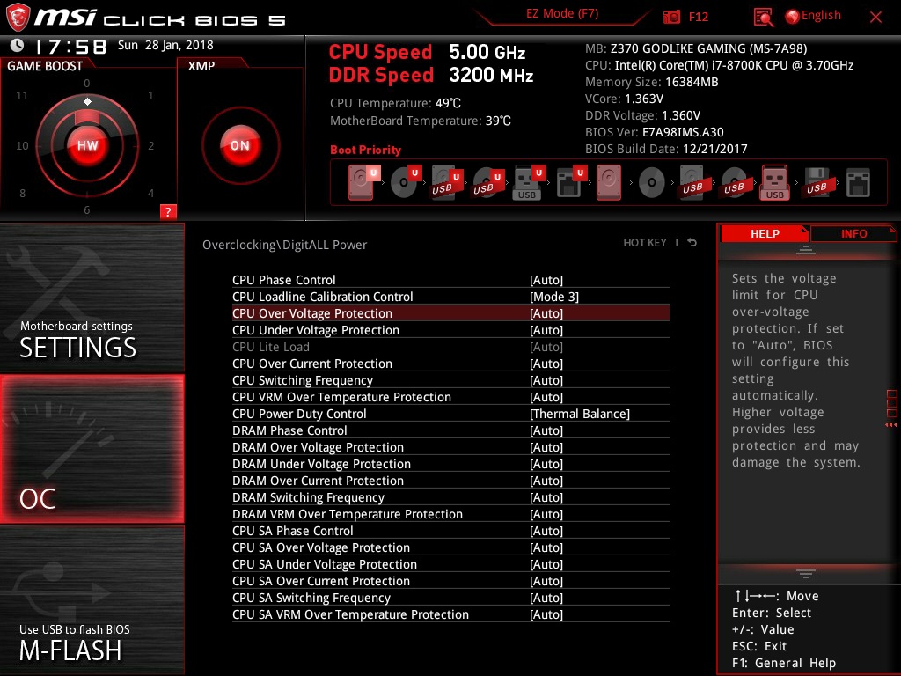
Task: Select the UEFI CD/DVD boot device
Action: click(406, 182)
